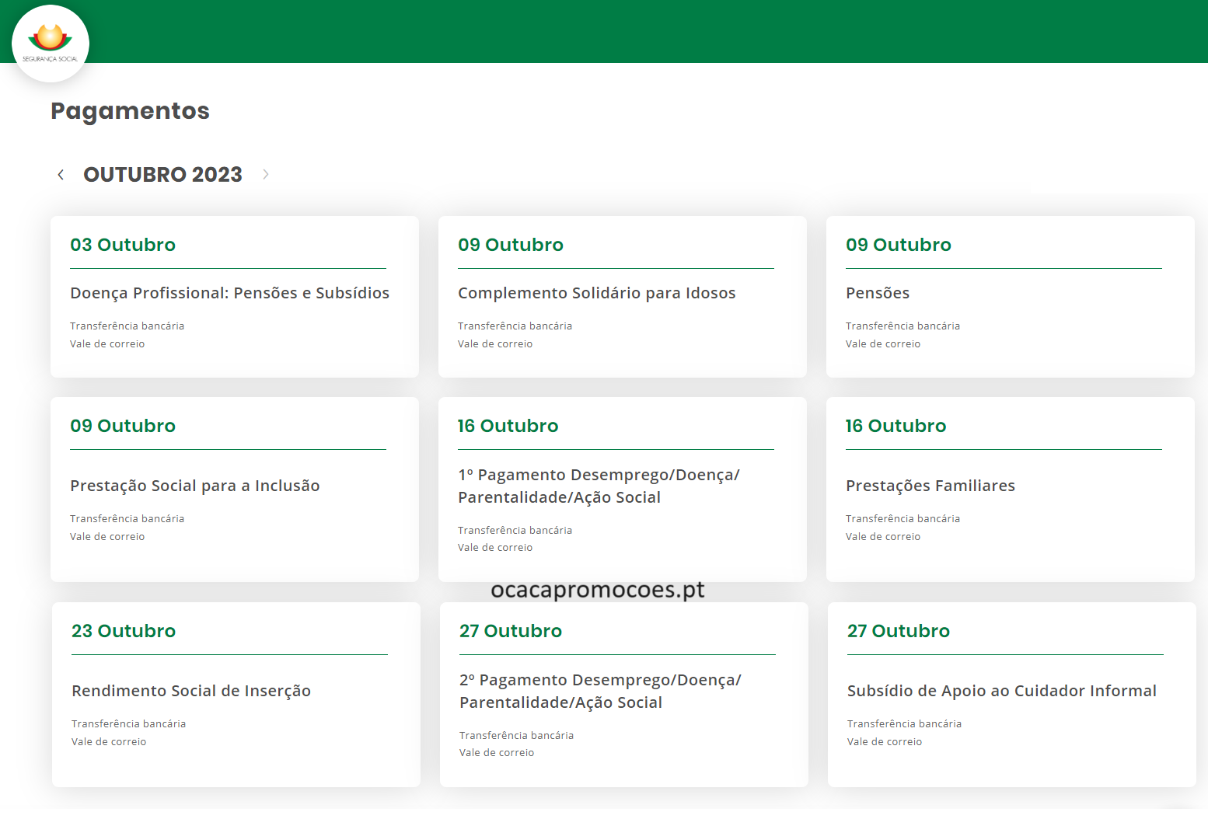The height and width of the screenshot is (819, 1208).
Task: Click the ocacapromocoes.pt watermark text
Action: point(597,591)
